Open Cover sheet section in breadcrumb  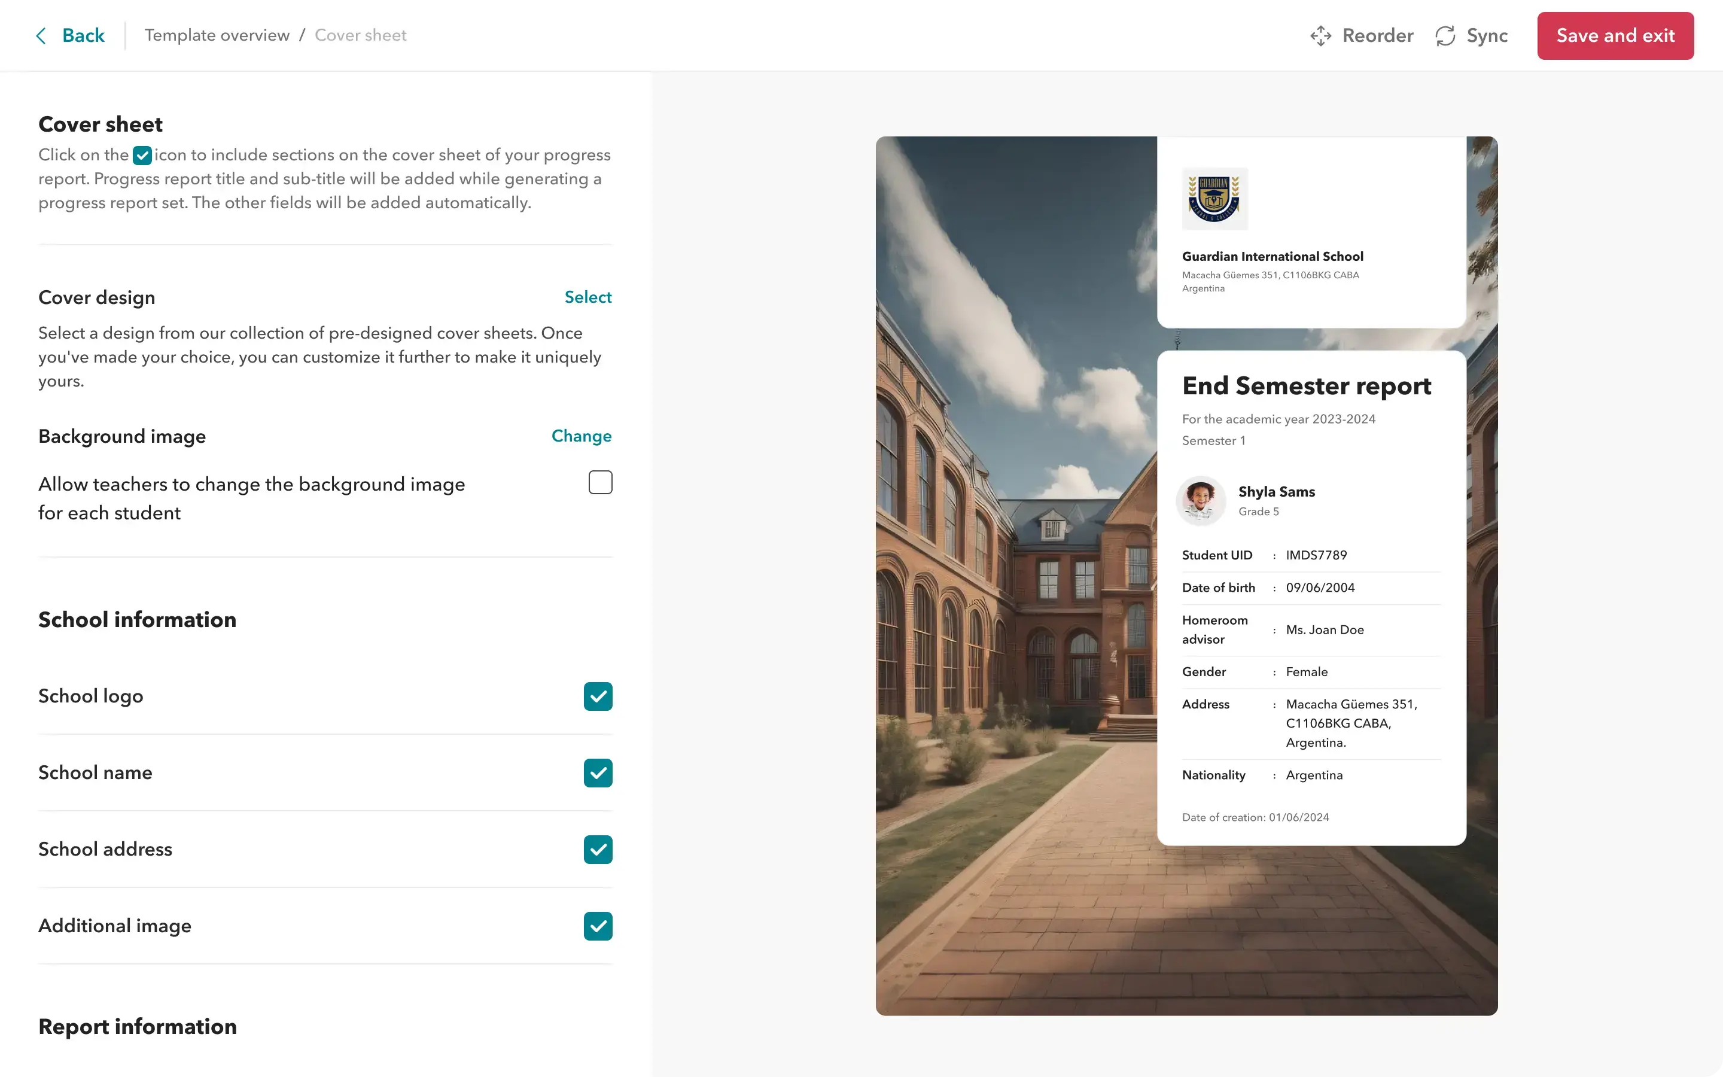[361, 35]
